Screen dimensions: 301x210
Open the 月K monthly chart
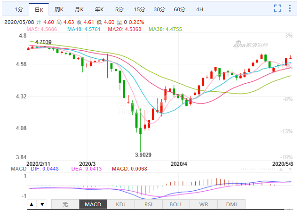point(79,9)
